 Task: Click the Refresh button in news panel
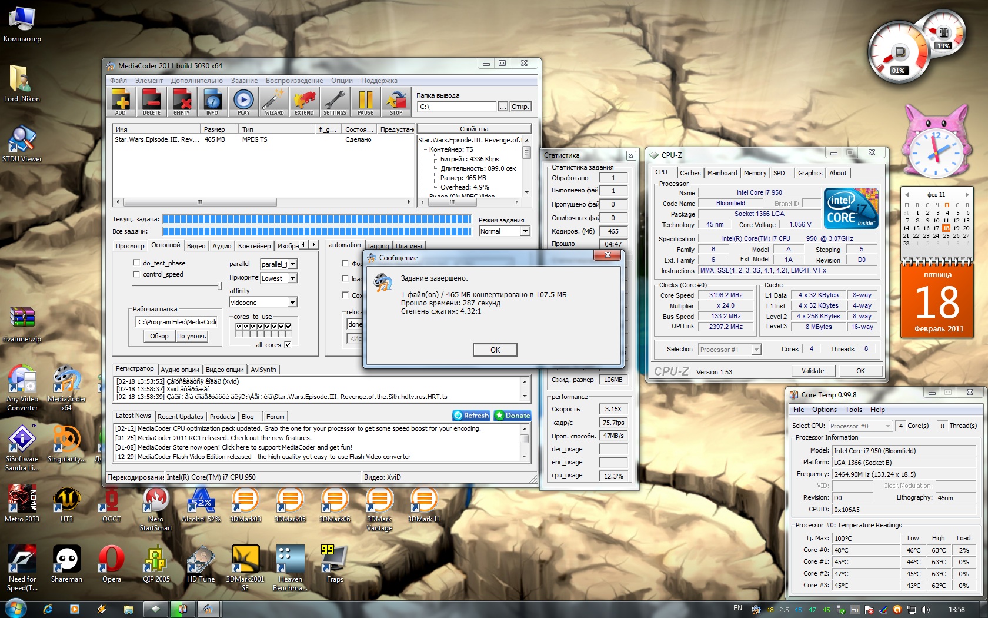pyautogui.click(x=472, y=416)
